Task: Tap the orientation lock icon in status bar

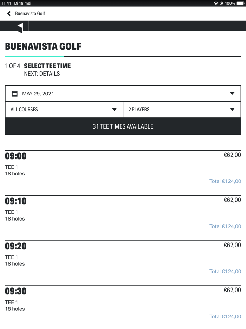Action: pos(221,3)
